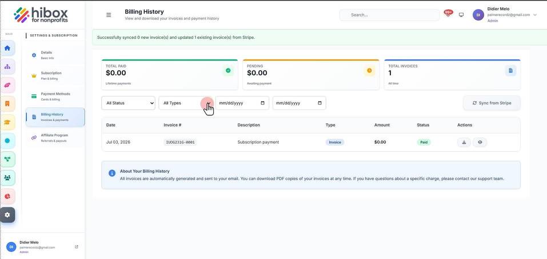The height and width of the screenshot is (259, 547).
Task: Click the Invoice # column header
Action: [173, 125]
